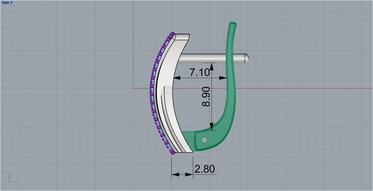Click the Right viewport title label
Screen dimensions: 373x191
pos(5,2)
